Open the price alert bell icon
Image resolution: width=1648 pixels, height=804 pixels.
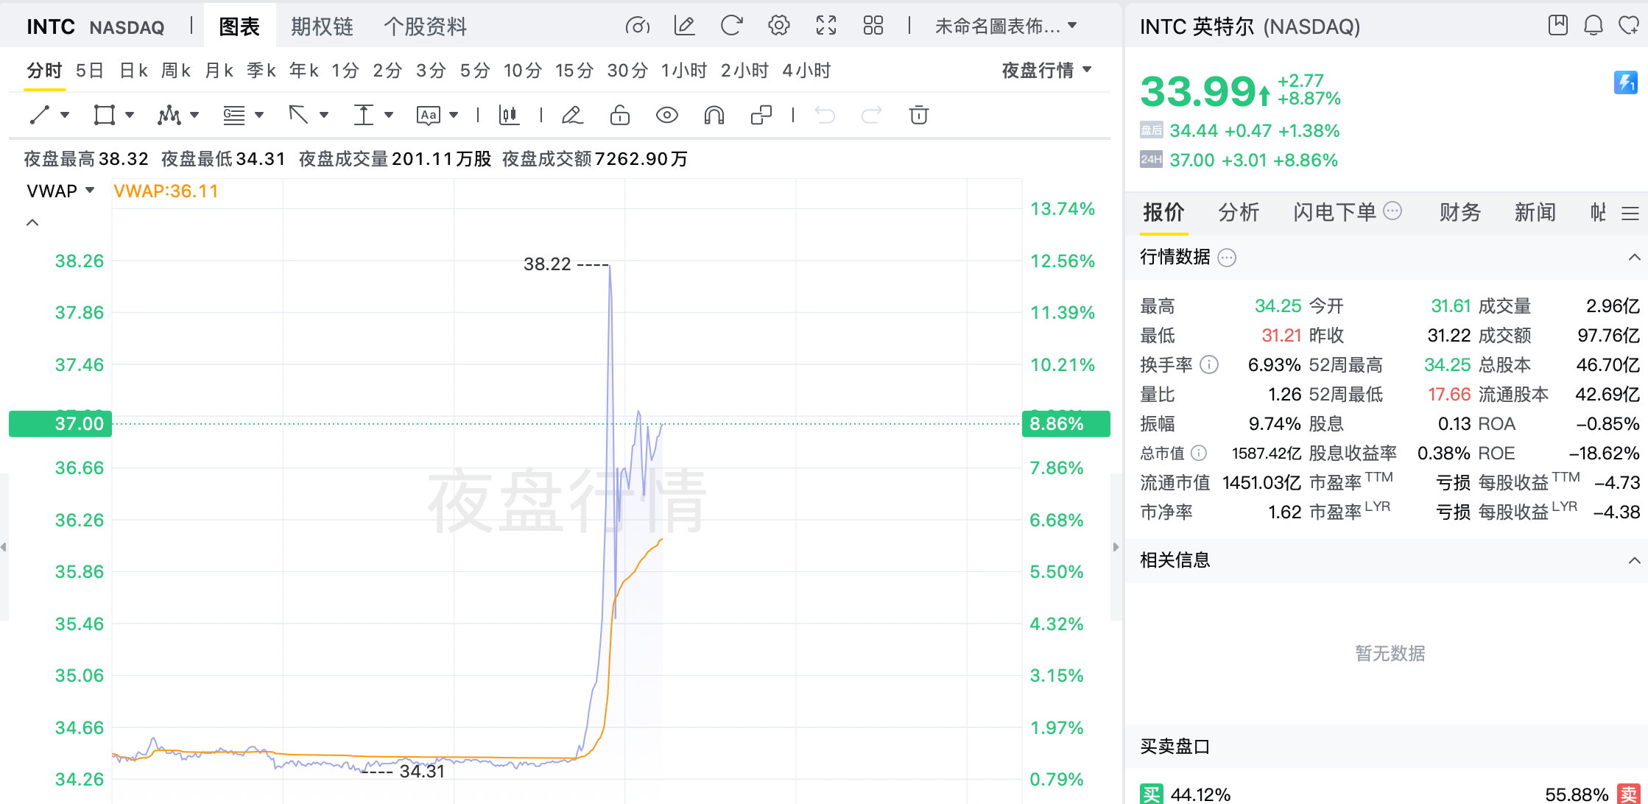(x=1593, y=26)
